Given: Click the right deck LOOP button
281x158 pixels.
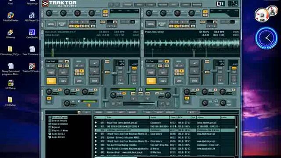Looking at the screenshot, I should (179, 81).
